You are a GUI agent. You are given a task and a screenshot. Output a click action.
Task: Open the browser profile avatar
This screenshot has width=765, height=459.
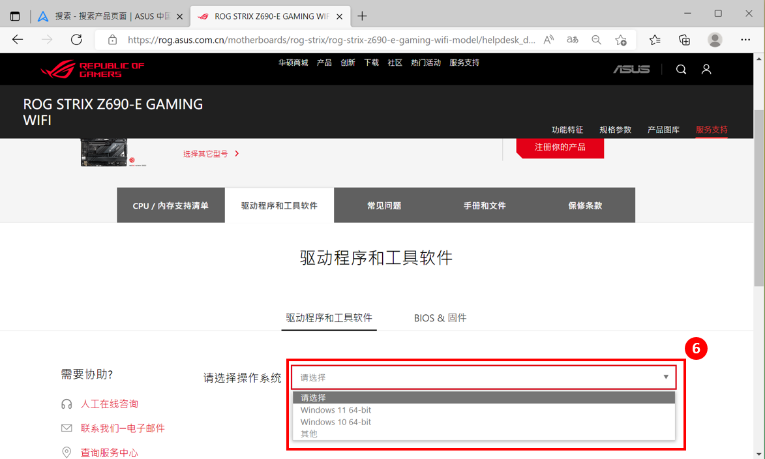715,40
